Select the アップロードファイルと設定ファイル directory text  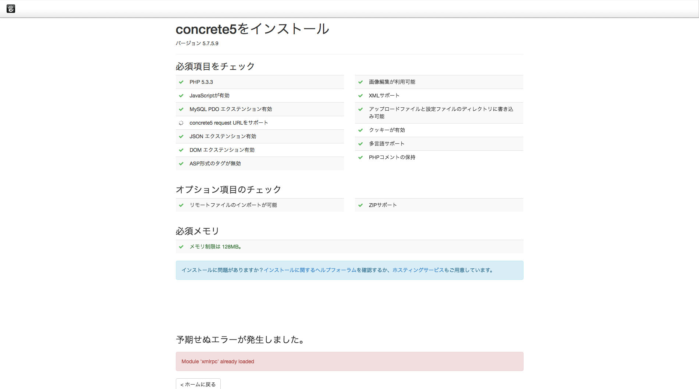pos(441,113)
